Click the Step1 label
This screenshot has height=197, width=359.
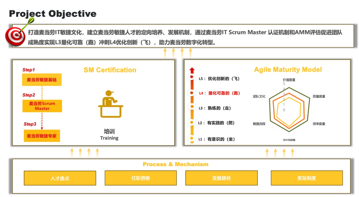(x=29, y=70)
